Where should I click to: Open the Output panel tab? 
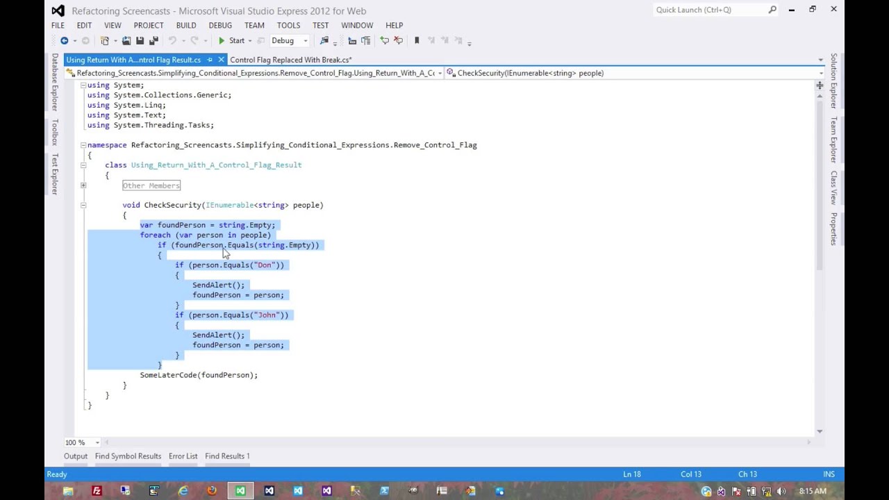(76, 456)
